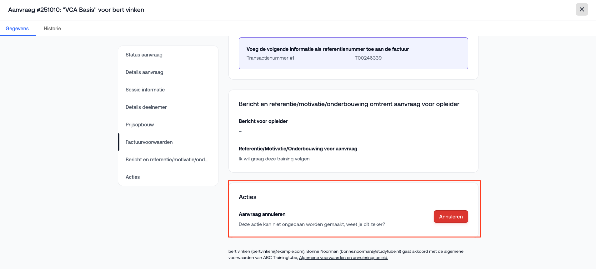Select Factuurvoorwaarden in the sidebar
This screenshot has height=269, width=596.
pos(149,142)
